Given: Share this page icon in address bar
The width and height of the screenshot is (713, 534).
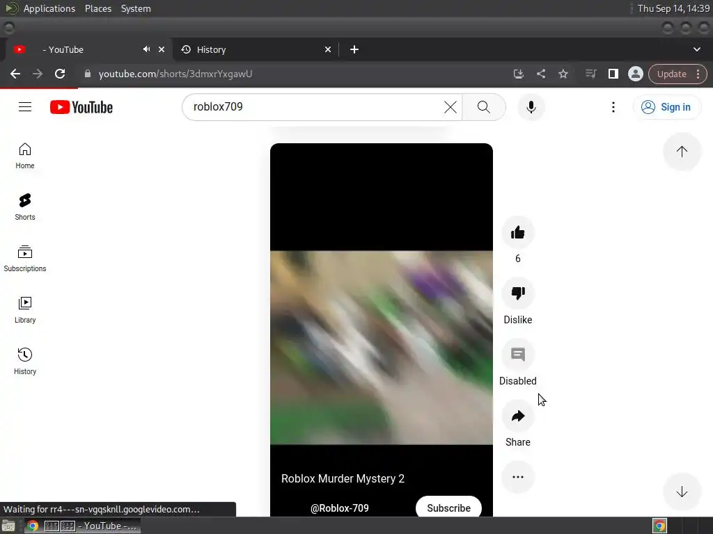Looking at the screenshot, I should coord(540,74).
